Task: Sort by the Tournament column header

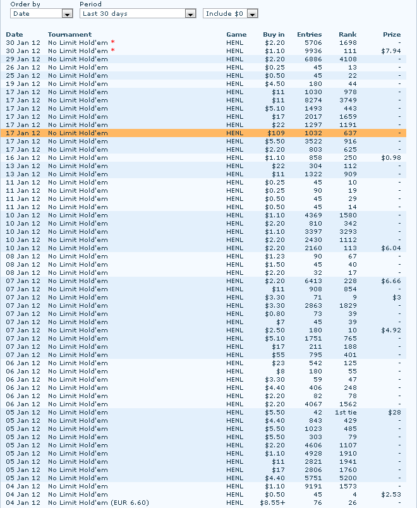Action: [x=69, y=34]
